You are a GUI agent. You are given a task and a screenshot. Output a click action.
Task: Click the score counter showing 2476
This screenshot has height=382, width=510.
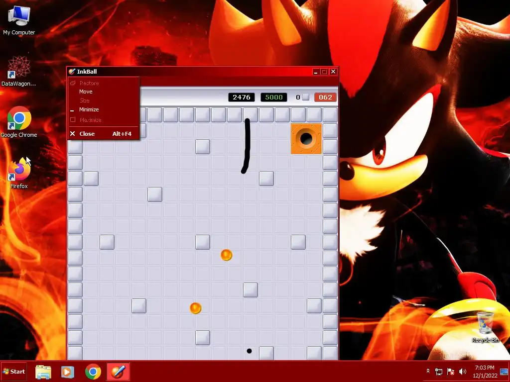(x=242, y=97)
